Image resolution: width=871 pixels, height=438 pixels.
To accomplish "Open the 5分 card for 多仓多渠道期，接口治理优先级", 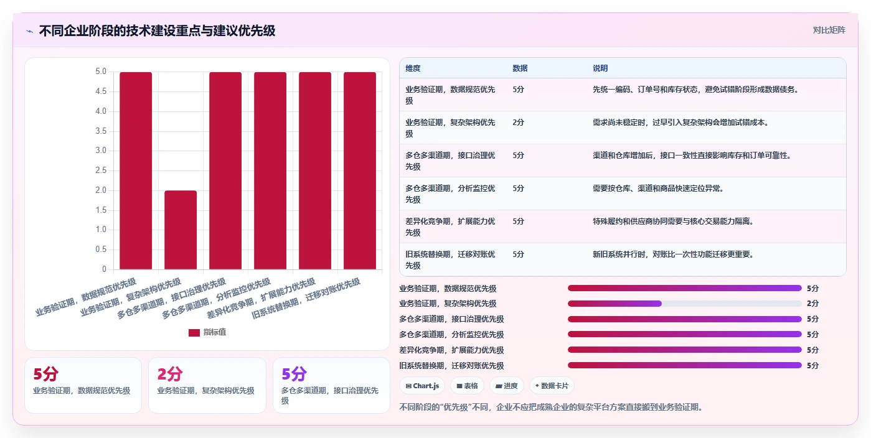I will pyautogui.click(x=331, y=385).
